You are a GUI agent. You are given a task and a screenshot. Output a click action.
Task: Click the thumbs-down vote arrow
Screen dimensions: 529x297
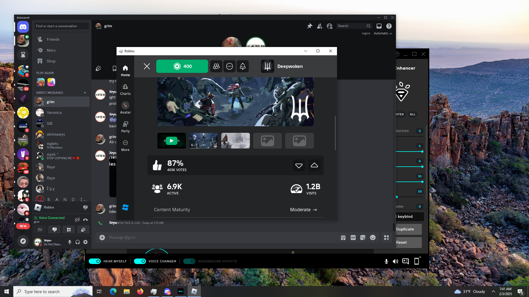(299, 165)
